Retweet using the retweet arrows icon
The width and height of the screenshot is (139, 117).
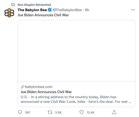point(50,112)
